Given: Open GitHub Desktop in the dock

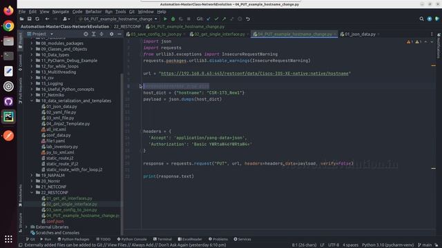Looking at the screenshot, I should (8, 101).
